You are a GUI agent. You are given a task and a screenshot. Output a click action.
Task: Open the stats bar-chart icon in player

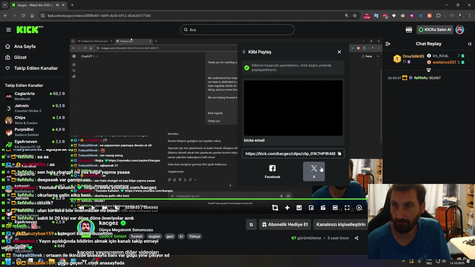[x=299, y=208]
